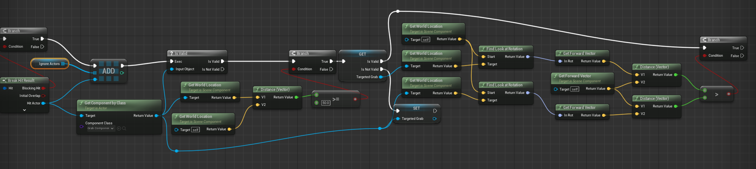Screen dimensions: 756x169
Task: Click V2 pin on Distance node feeding >=
Action: (257, 105)
